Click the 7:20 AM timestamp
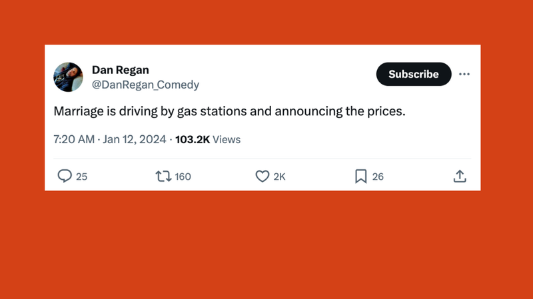This screenshot has height=299, width=533. (x=74, y=139)
